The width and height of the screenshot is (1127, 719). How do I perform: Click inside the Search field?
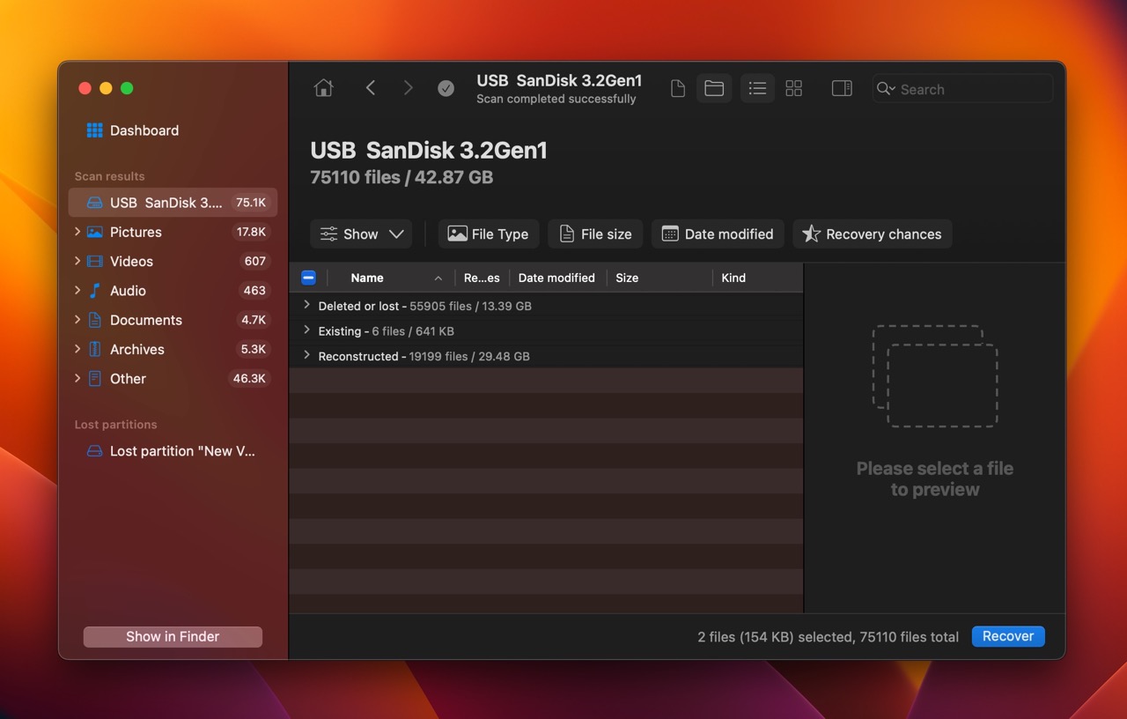click(963, 89)
